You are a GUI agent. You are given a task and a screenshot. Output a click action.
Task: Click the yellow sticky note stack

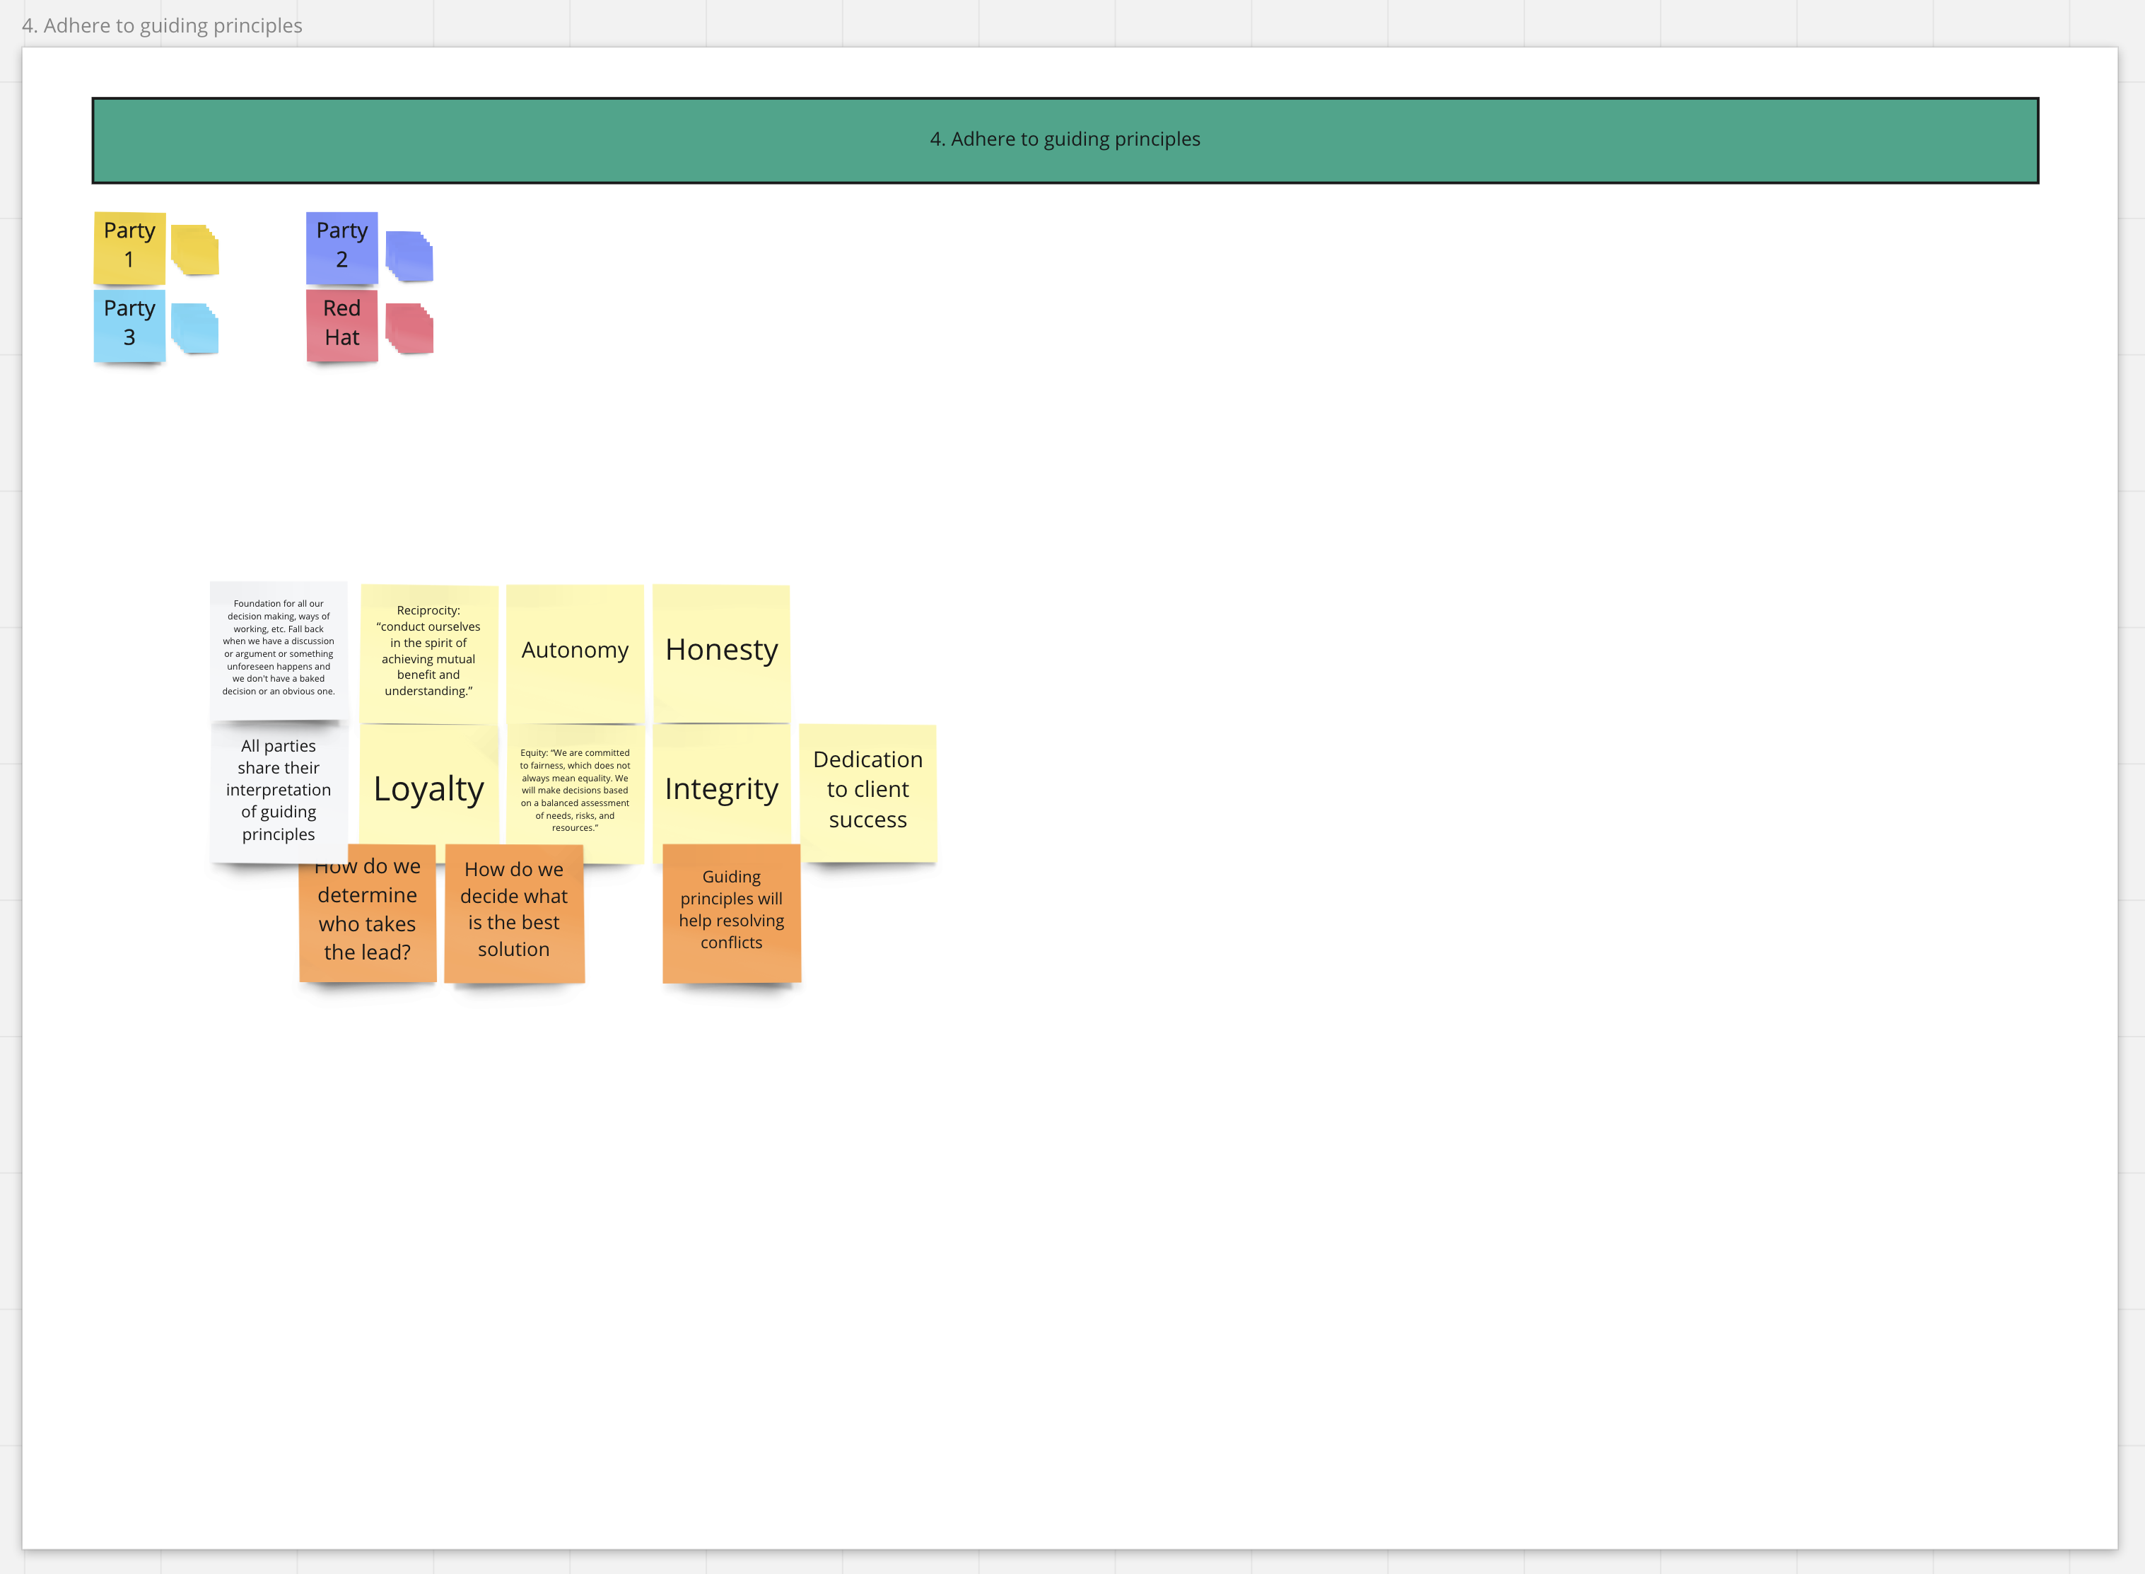pos(195,250)
